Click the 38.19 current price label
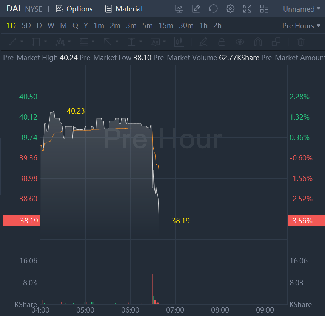This screenshot has width=325, height=316. pos(21,221)
